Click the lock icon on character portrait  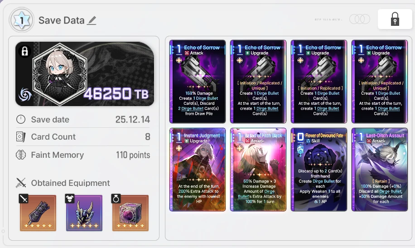click(24, 51)
